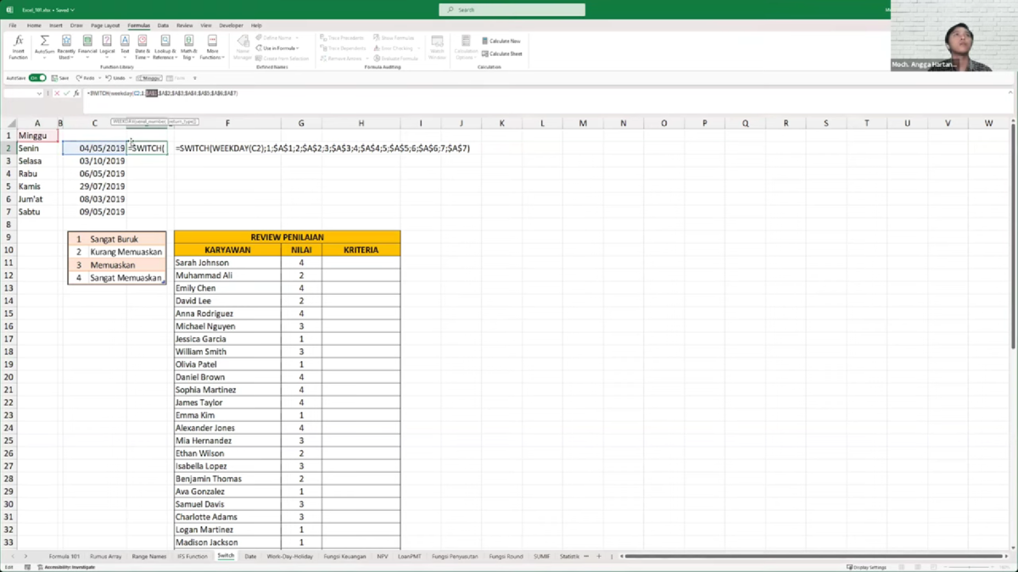Click Calculate Sheet
Viewport: 1018px width, 572px height.
tap(502, 53)
